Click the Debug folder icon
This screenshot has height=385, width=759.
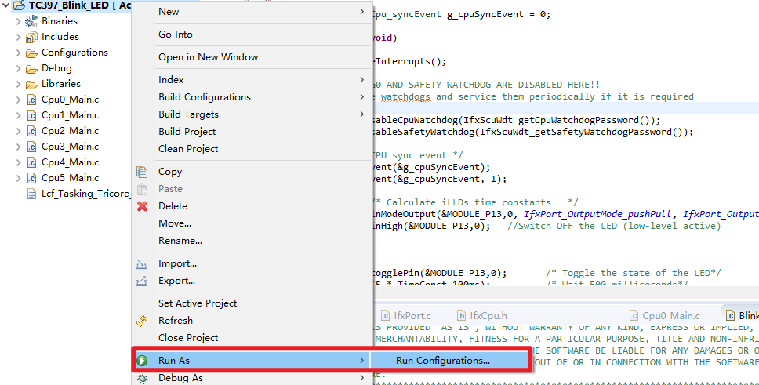point(31,68)
